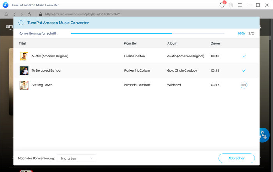This screenshot has height=172, width=273.
Task: Select song title Settling Down
Action: (42, 85)
